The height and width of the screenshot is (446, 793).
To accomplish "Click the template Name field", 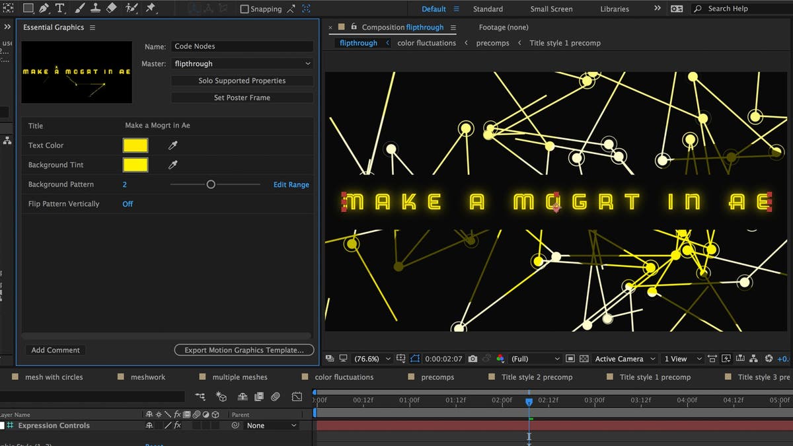I will [x=242, y=46].
